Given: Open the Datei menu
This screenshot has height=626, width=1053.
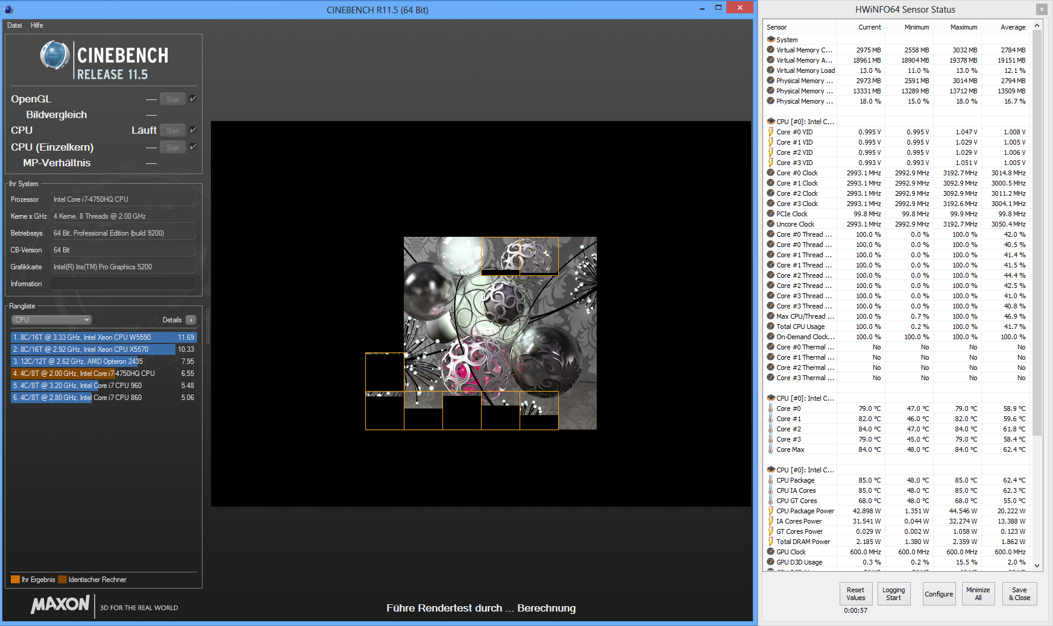Looking at the screenshot, I should pyautogui.click(x=14, y=25).
